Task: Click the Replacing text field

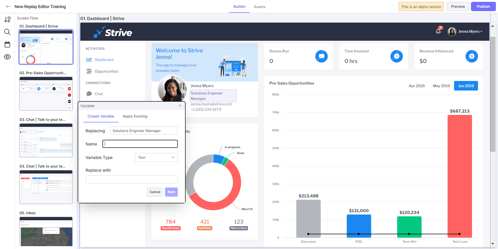Action: point(144,131)
